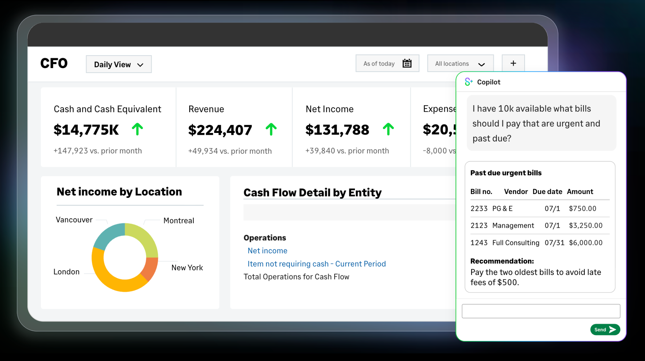The width and height of the screenshot is (645, 361).
Task: Click the Operations section heading
Action: pos(265,238)
